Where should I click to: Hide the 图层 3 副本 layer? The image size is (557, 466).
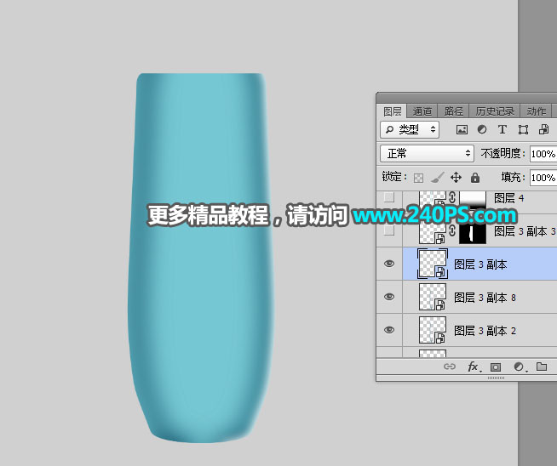(x=389, y=264)
